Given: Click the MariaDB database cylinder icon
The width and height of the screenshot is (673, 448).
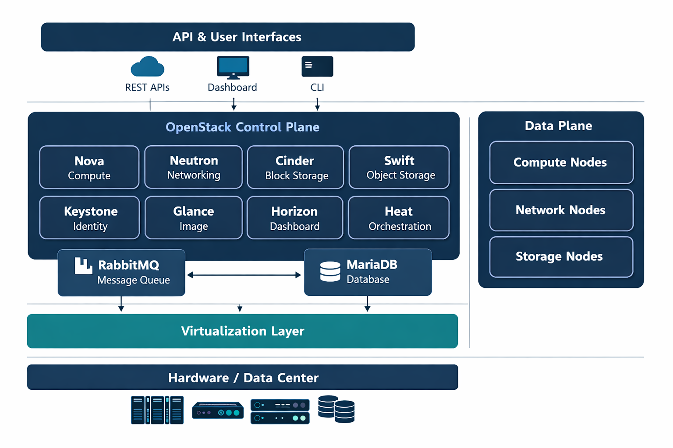Looking at the screenshot, I should (x=330, y=271).
